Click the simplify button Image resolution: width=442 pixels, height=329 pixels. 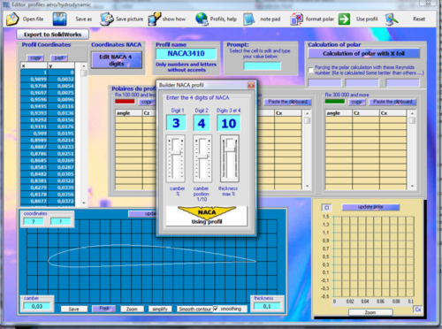pos(160,309)
